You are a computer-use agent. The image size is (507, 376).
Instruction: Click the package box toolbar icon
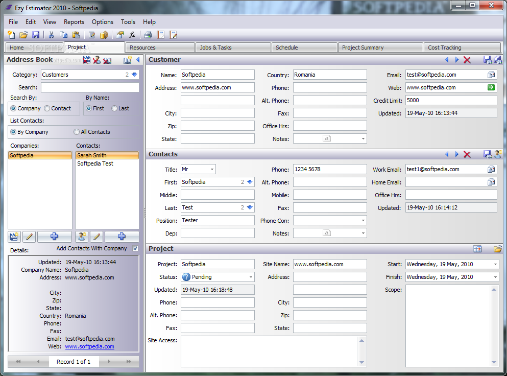click(104, 35)
